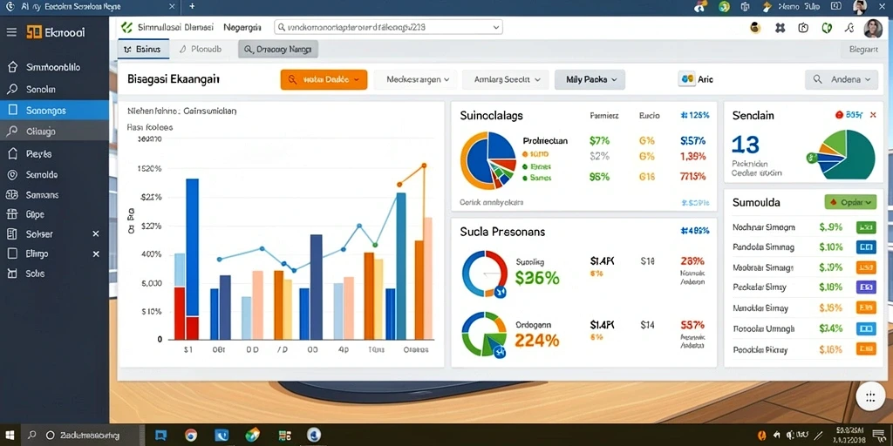The image size is (893, 446).
Task: Click the purple badge beside Packalar Simay
Action: [x=866, y=287]
